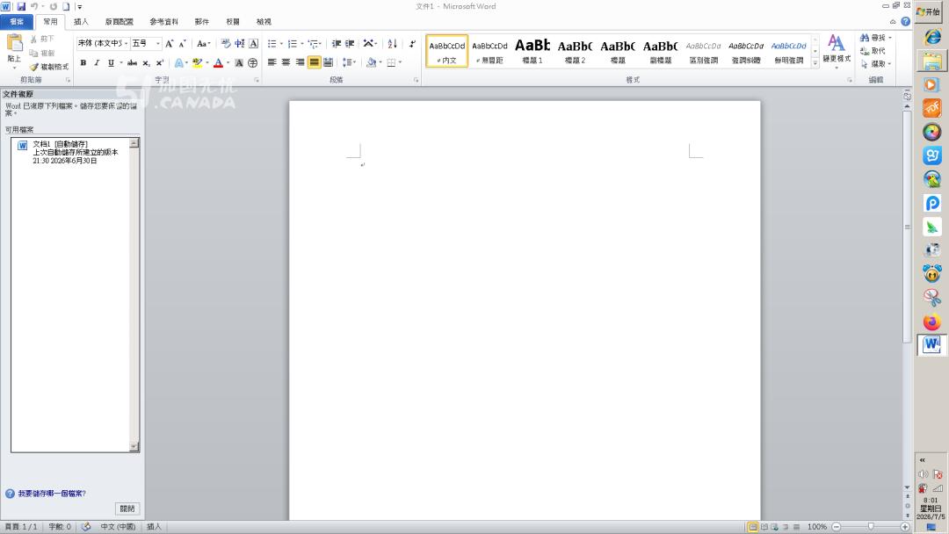Screen dimensions: 949x534
Task: Toggle Italic formatting
Action: [x=97, y=62]
